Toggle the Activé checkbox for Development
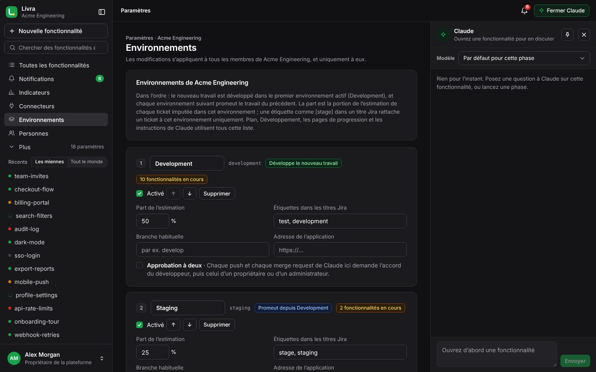 139,193
